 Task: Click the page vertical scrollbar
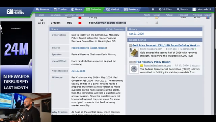tap(215, 39)
